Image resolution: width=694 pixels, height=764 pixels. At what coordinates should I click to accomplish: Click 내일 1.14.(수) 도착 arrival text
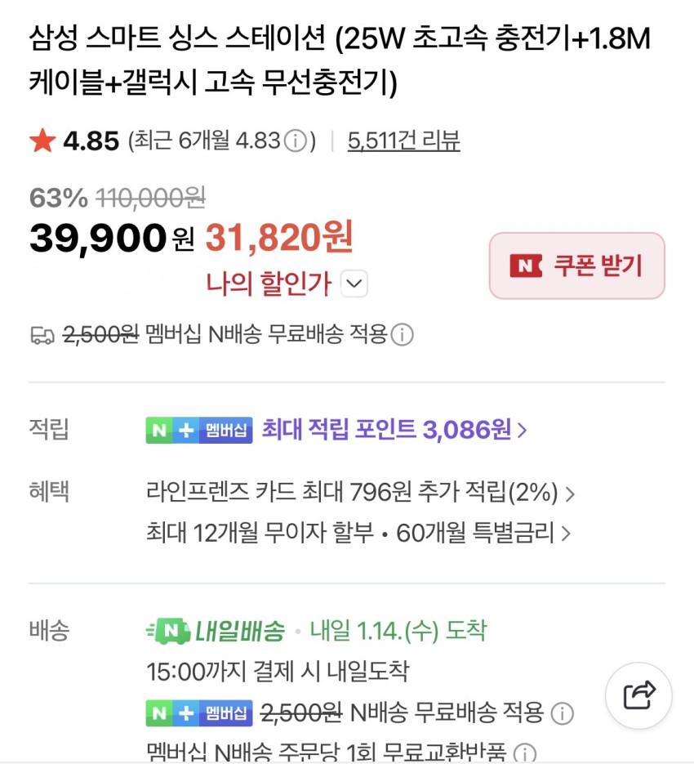coord(398,631)
